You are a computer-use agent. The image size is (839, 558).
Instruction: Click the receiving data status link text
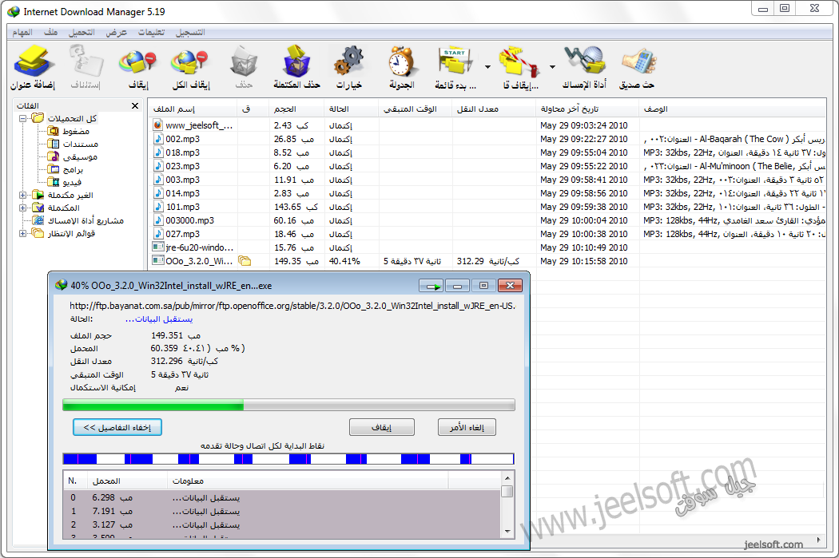point(159,319)
